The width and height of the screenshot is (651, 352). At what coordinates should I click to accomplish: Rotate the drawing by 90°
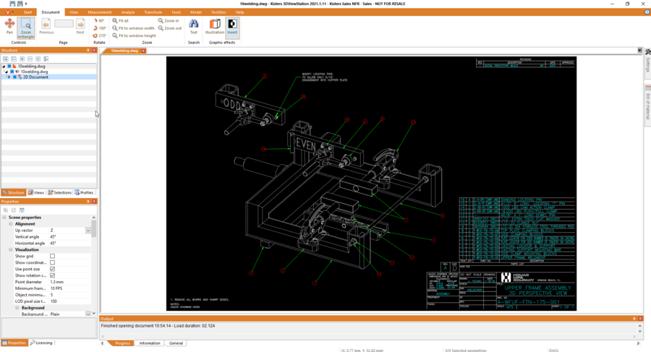99,20
